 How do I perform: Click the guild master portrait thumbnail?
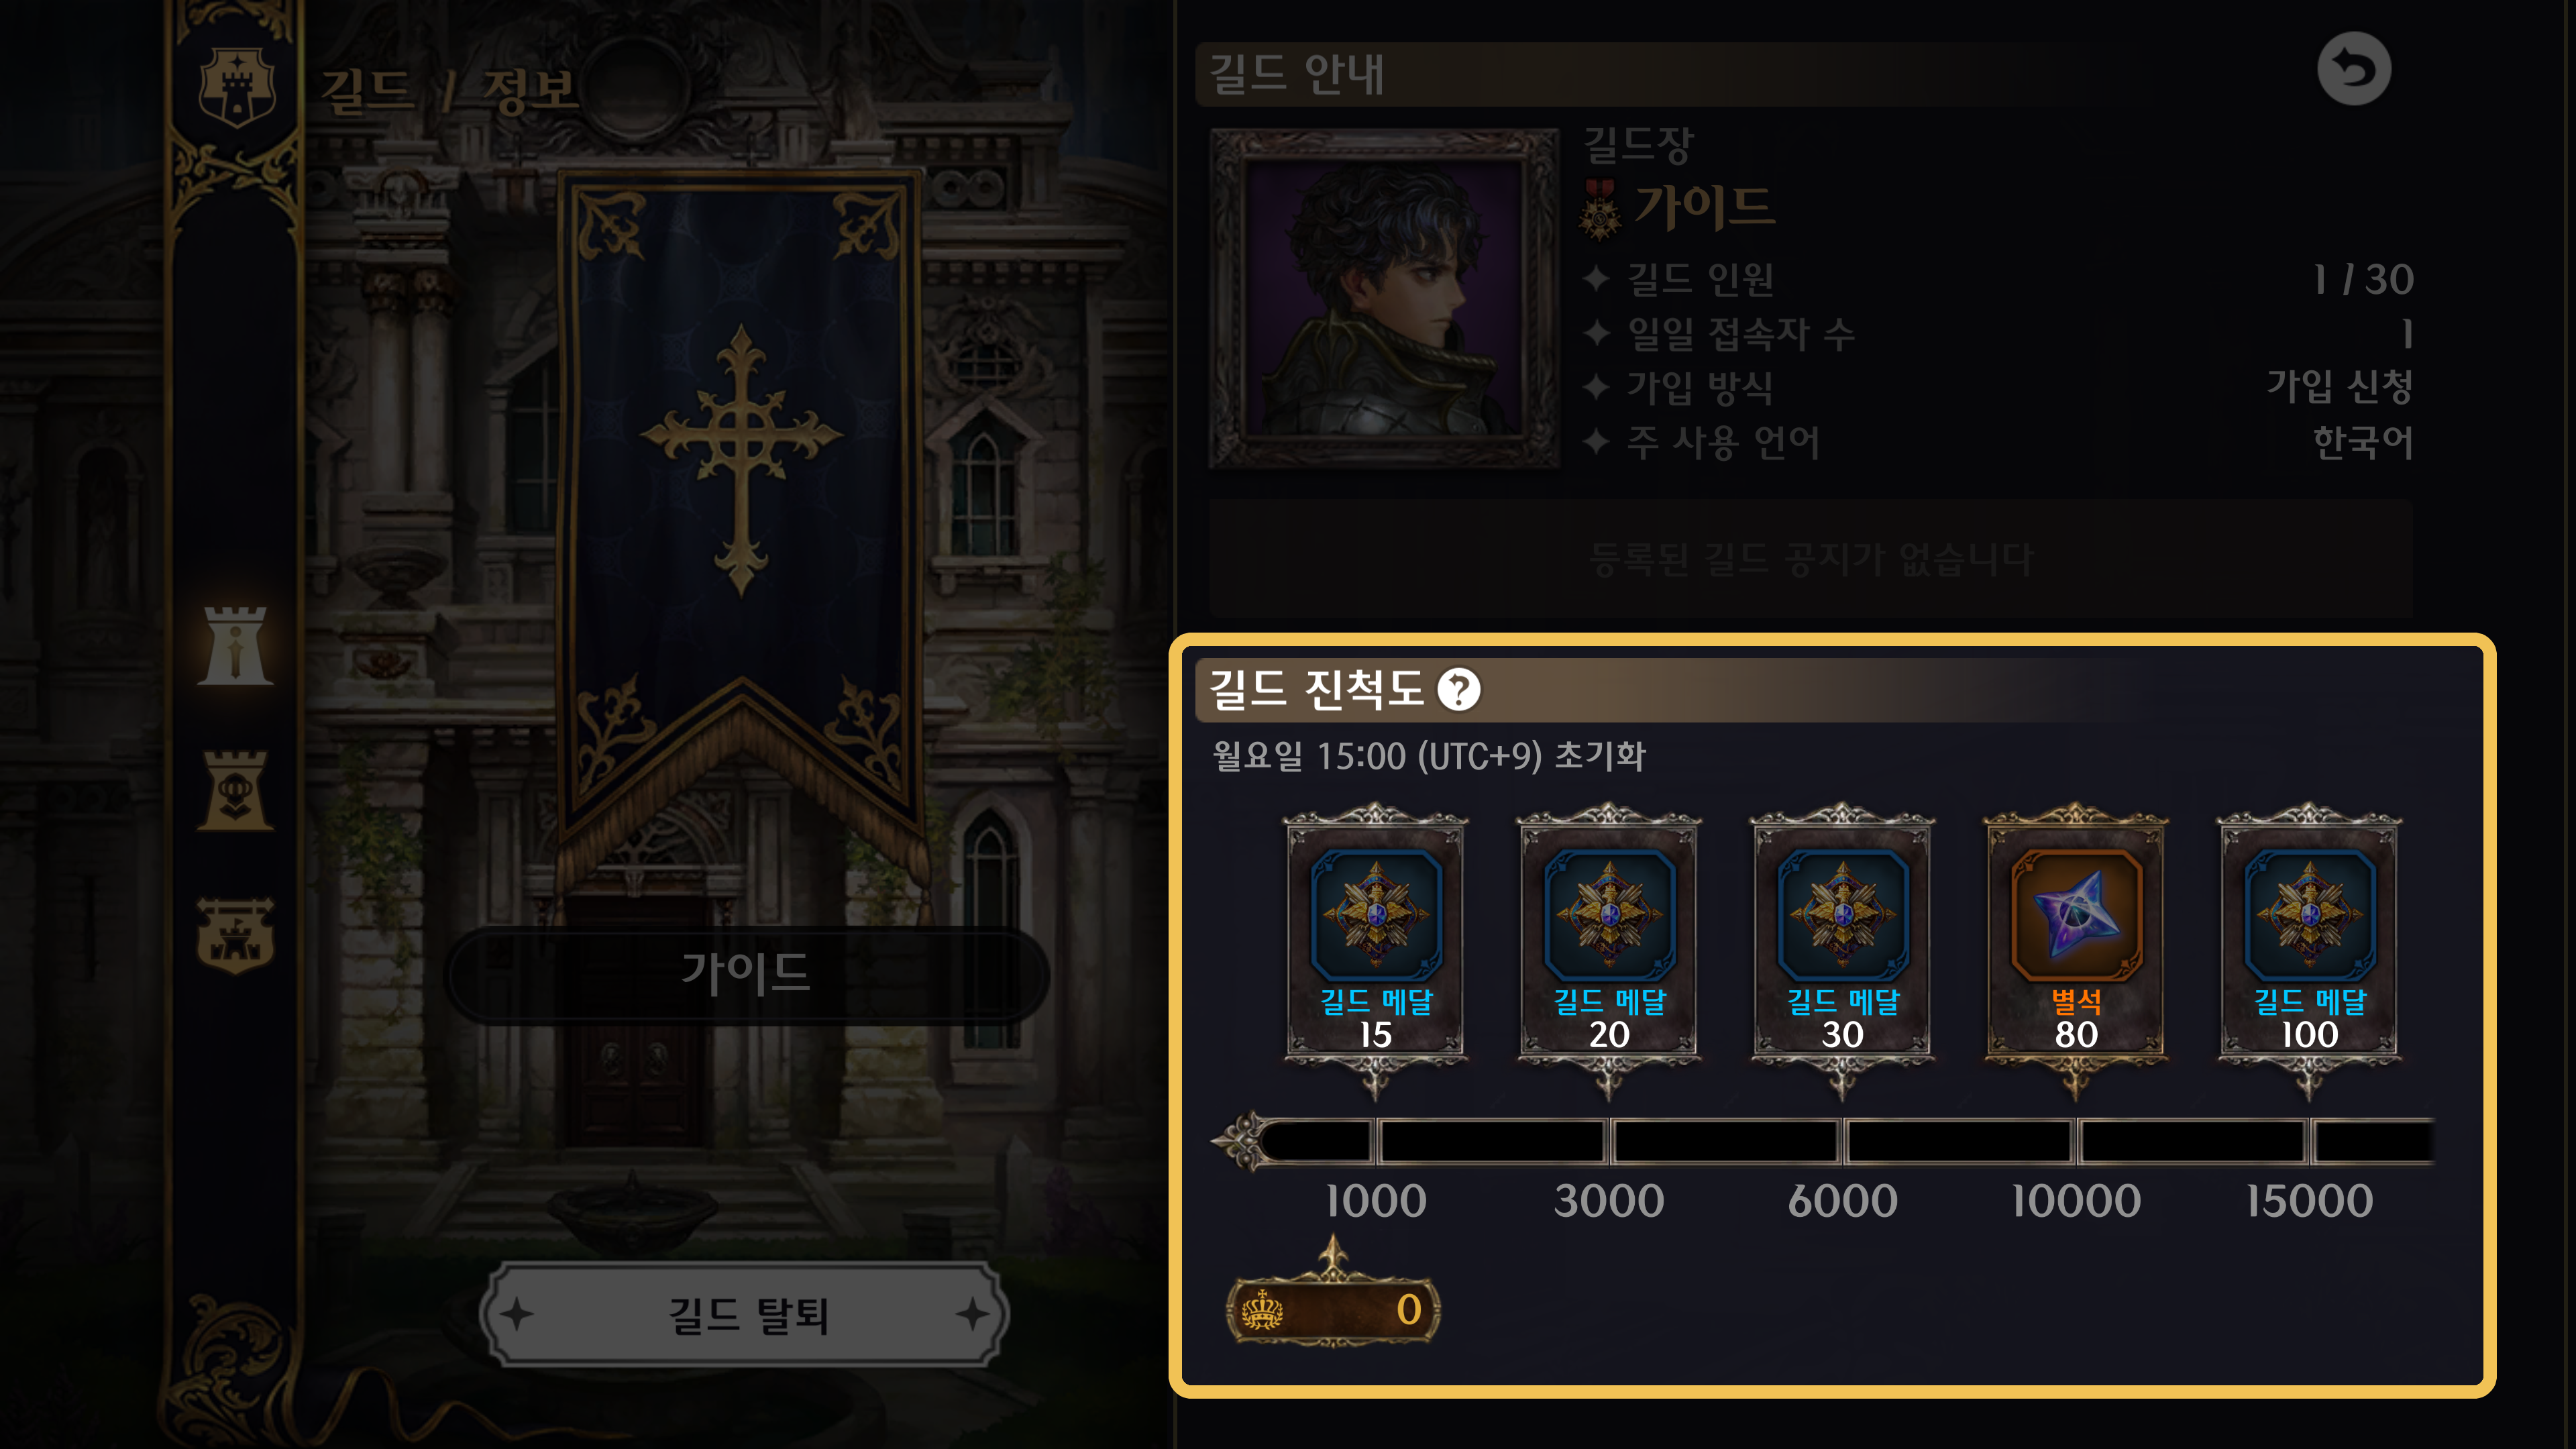click(1384, 298)
